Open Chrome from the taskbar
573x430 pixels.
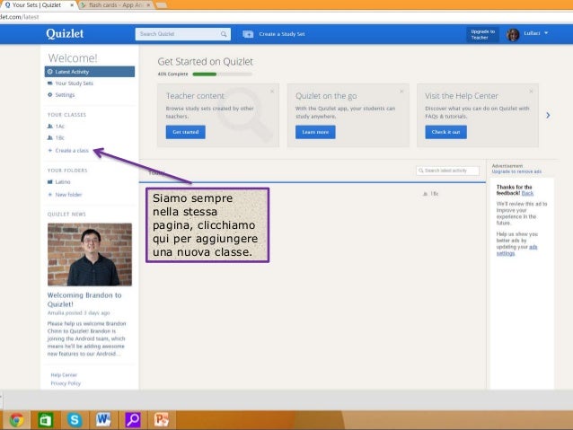16,420
